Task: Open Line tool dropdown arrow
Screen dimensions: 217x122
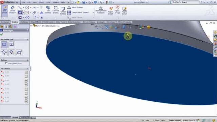Action: (24, 8)
